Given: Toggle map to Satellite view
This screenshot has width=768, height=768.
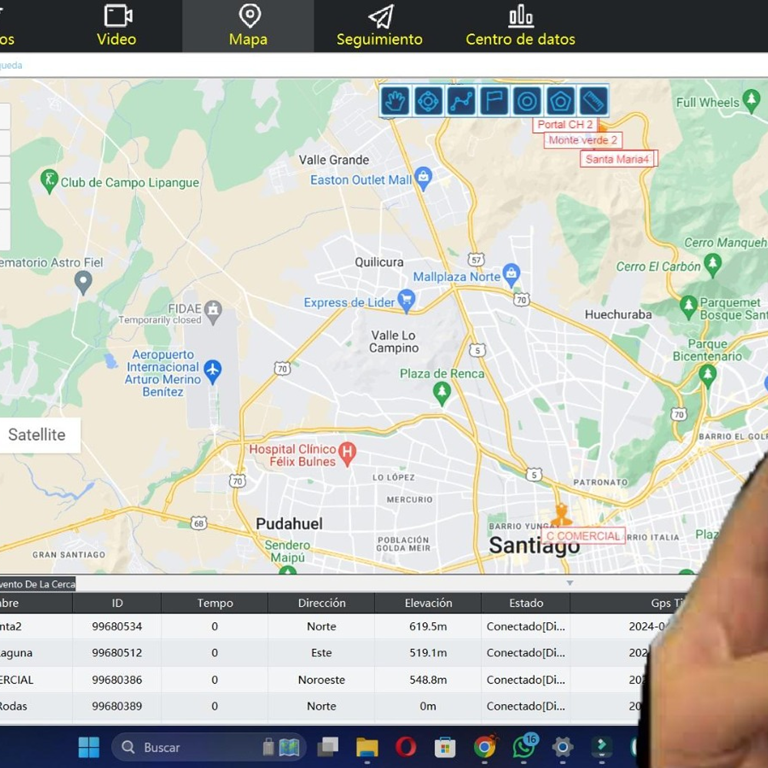Looking at the screenshot, I should [37, 435].
